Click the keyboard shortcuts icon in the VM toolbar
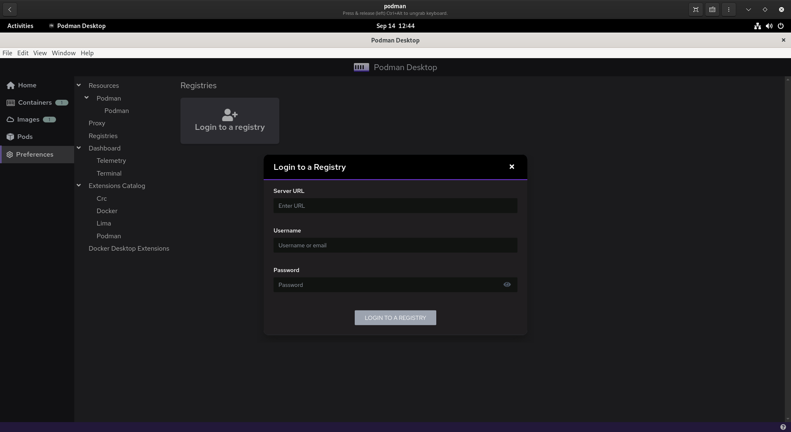The width and height of the screenshot is (791, 432). (712, 9)
